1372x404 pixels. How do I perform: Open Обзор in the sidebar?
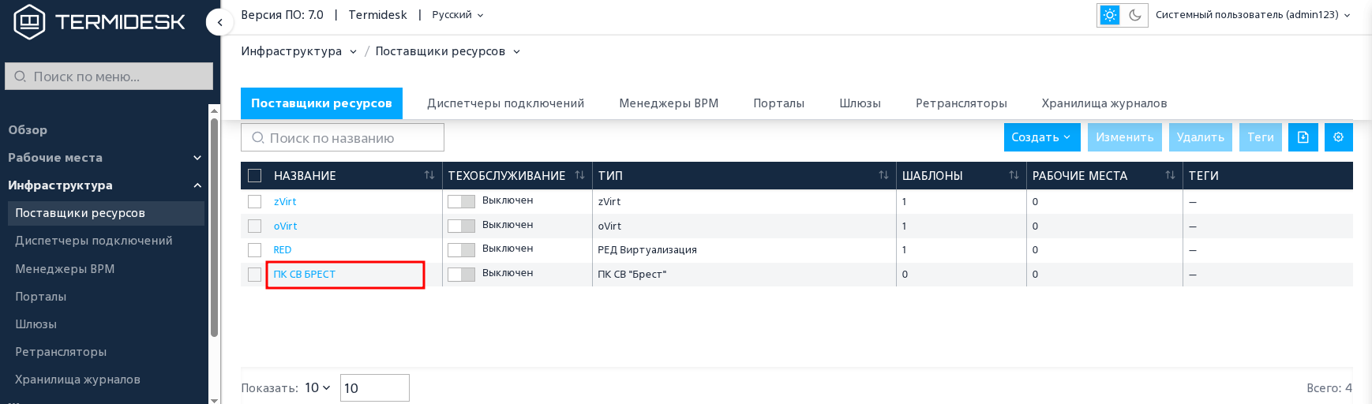click(x=28, y=130)
